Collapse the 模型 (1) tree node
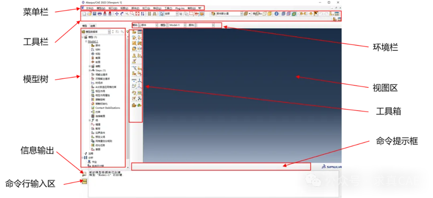 coord(82,37)
